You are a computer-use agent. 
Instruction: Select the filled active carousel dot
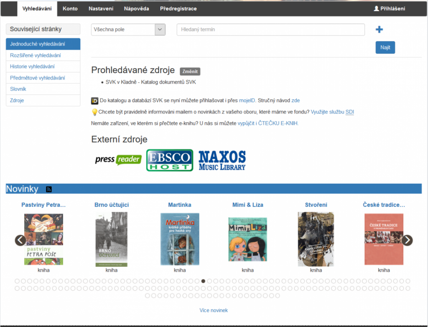coord(203,281)
